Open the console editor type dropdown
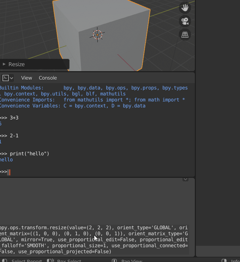Viewport: 240px width, 262px height. [x=7, y=78]
